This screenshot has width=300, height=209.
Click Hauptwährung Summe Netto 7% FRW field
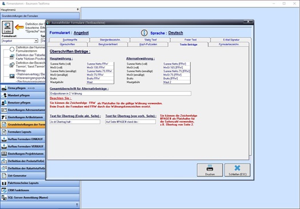[100, 71]
